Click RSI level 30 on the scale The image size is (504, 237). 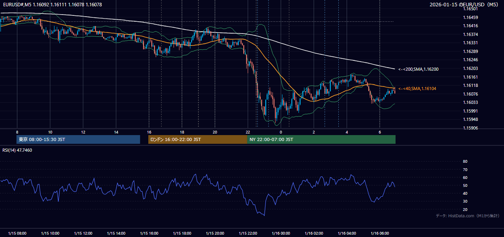coord(465,201)
